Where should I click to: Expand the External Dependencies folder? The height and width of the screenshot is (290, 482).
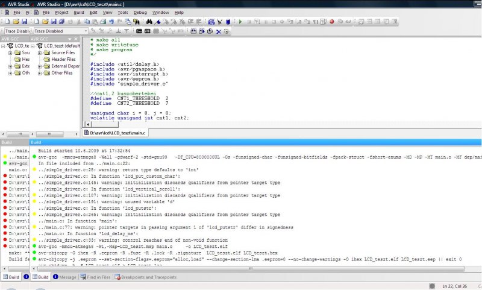click(40, 66)
